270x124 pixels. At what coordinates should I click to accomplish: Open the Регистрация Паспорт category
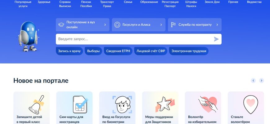tap(170, 4)
